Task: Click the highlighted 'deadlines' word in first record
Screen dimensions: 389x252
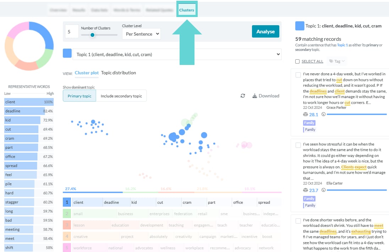Action: click(318, 91)
